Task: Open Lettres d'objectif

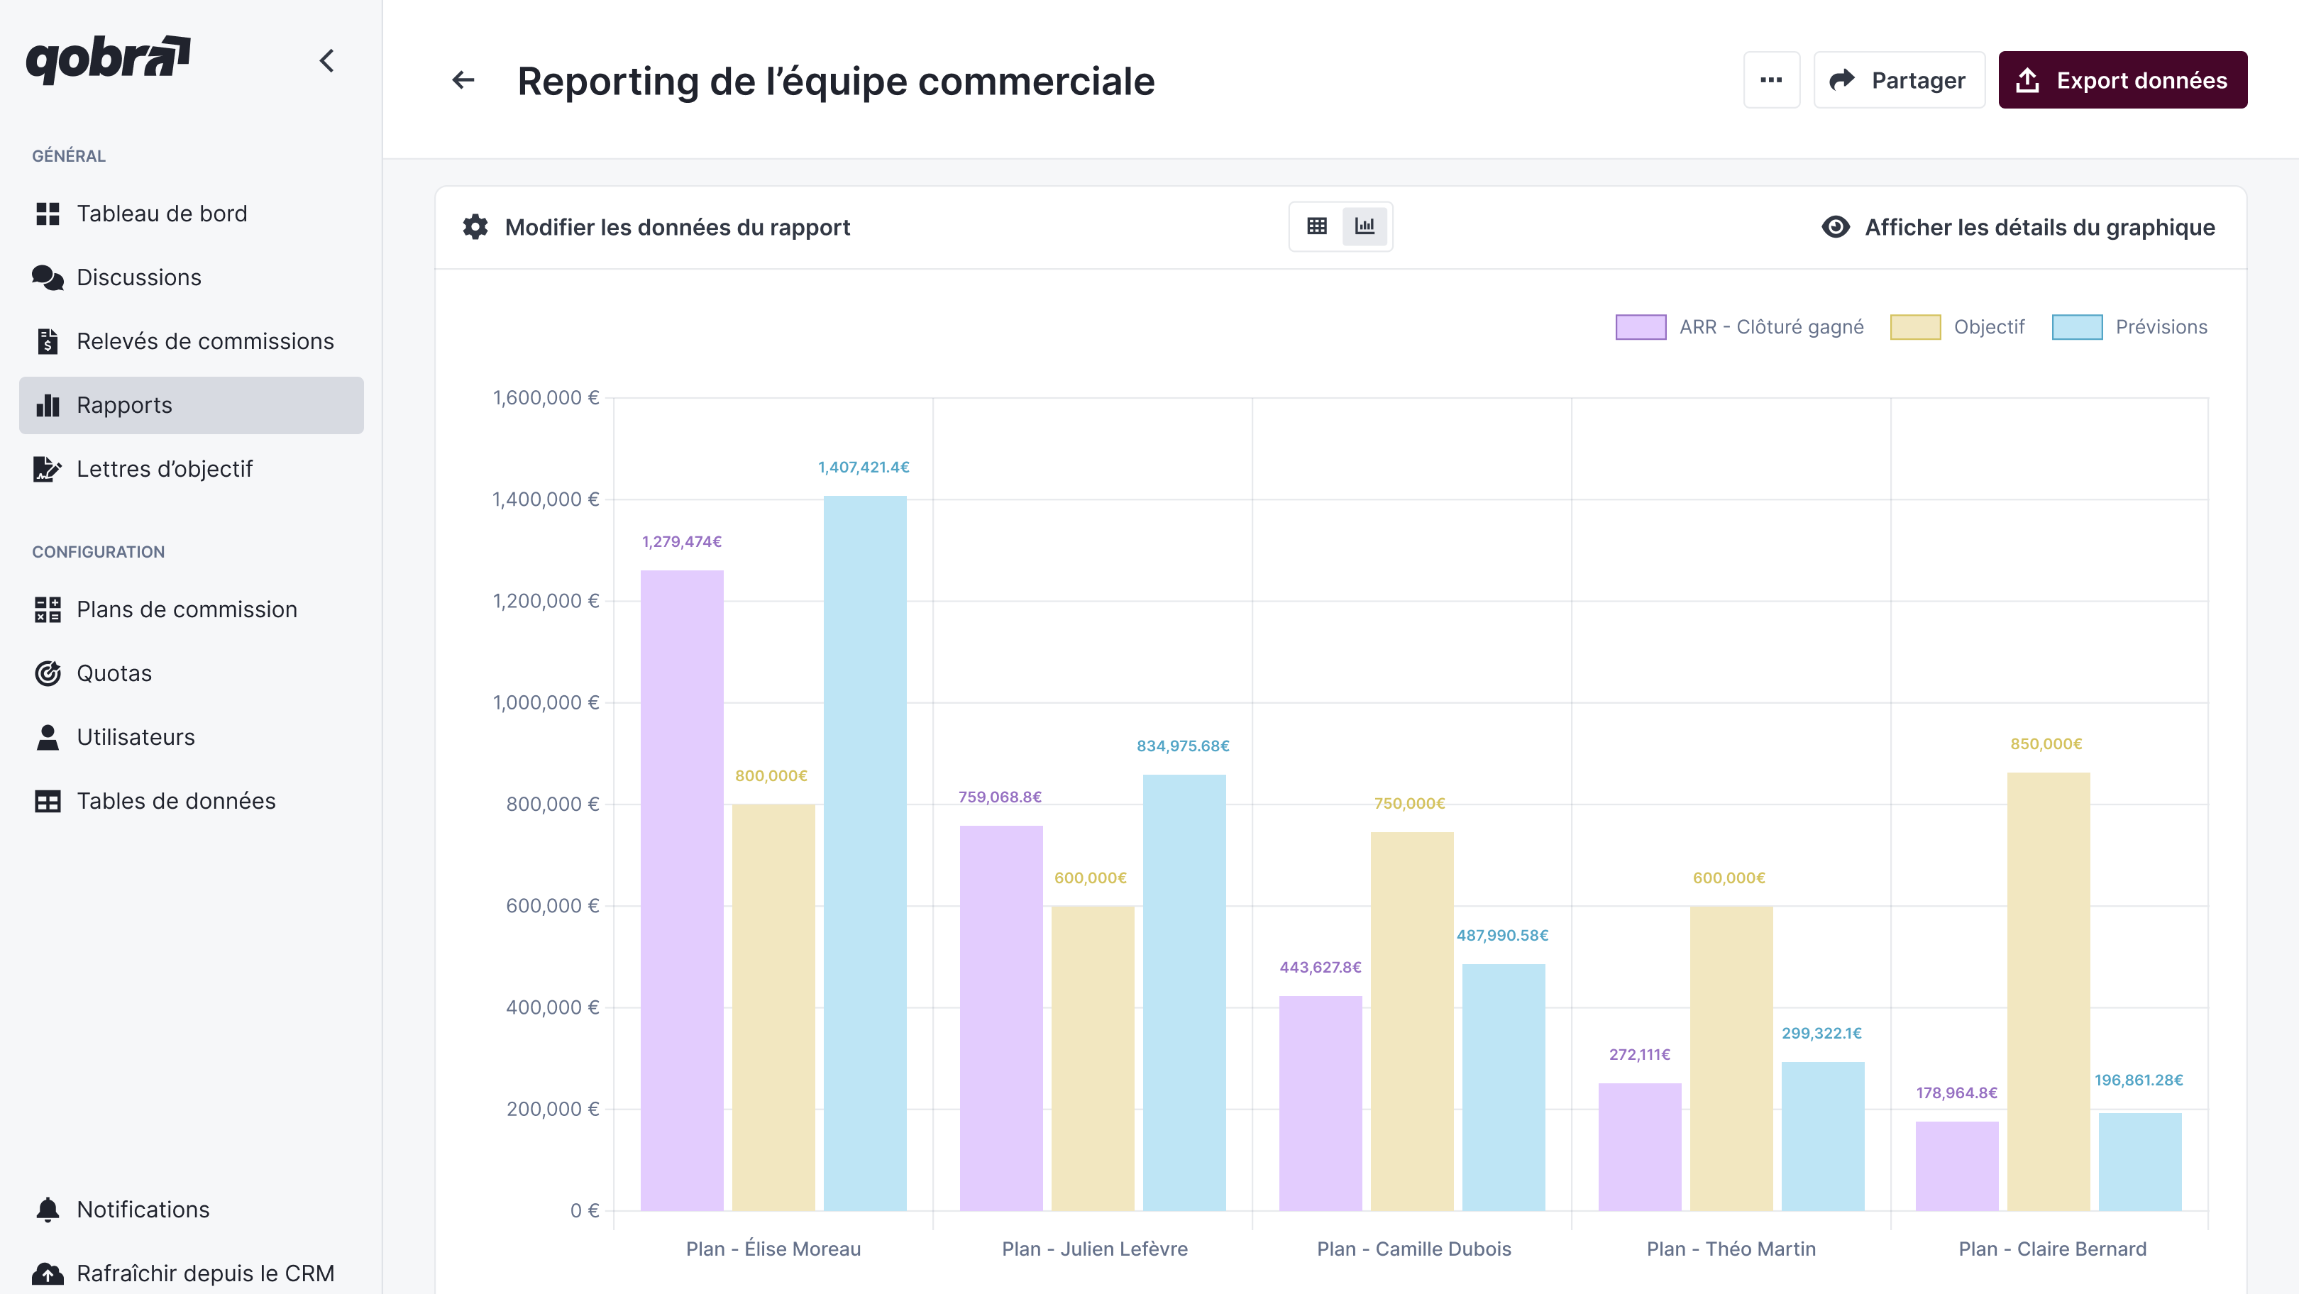Action: pos(164,468)
